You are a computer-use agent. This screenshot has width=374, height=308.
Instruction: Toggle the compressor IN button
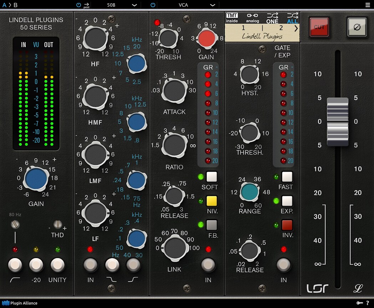[x=208, y=265]
